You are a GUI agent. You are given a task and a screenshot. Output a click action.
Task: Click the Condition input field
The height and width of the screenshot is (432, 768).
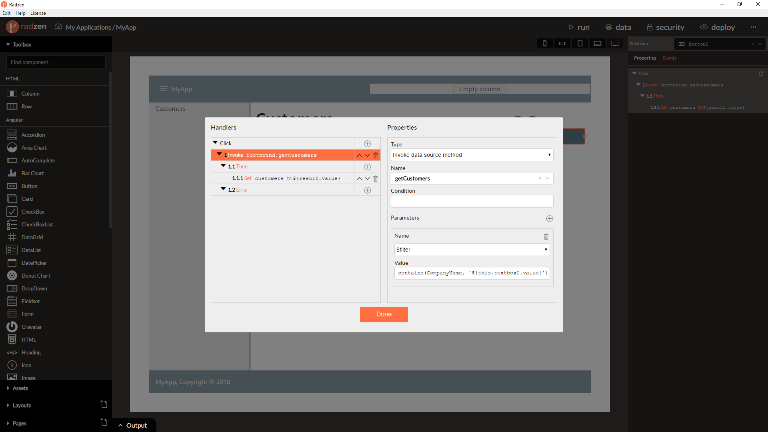[x=472, y=201]
